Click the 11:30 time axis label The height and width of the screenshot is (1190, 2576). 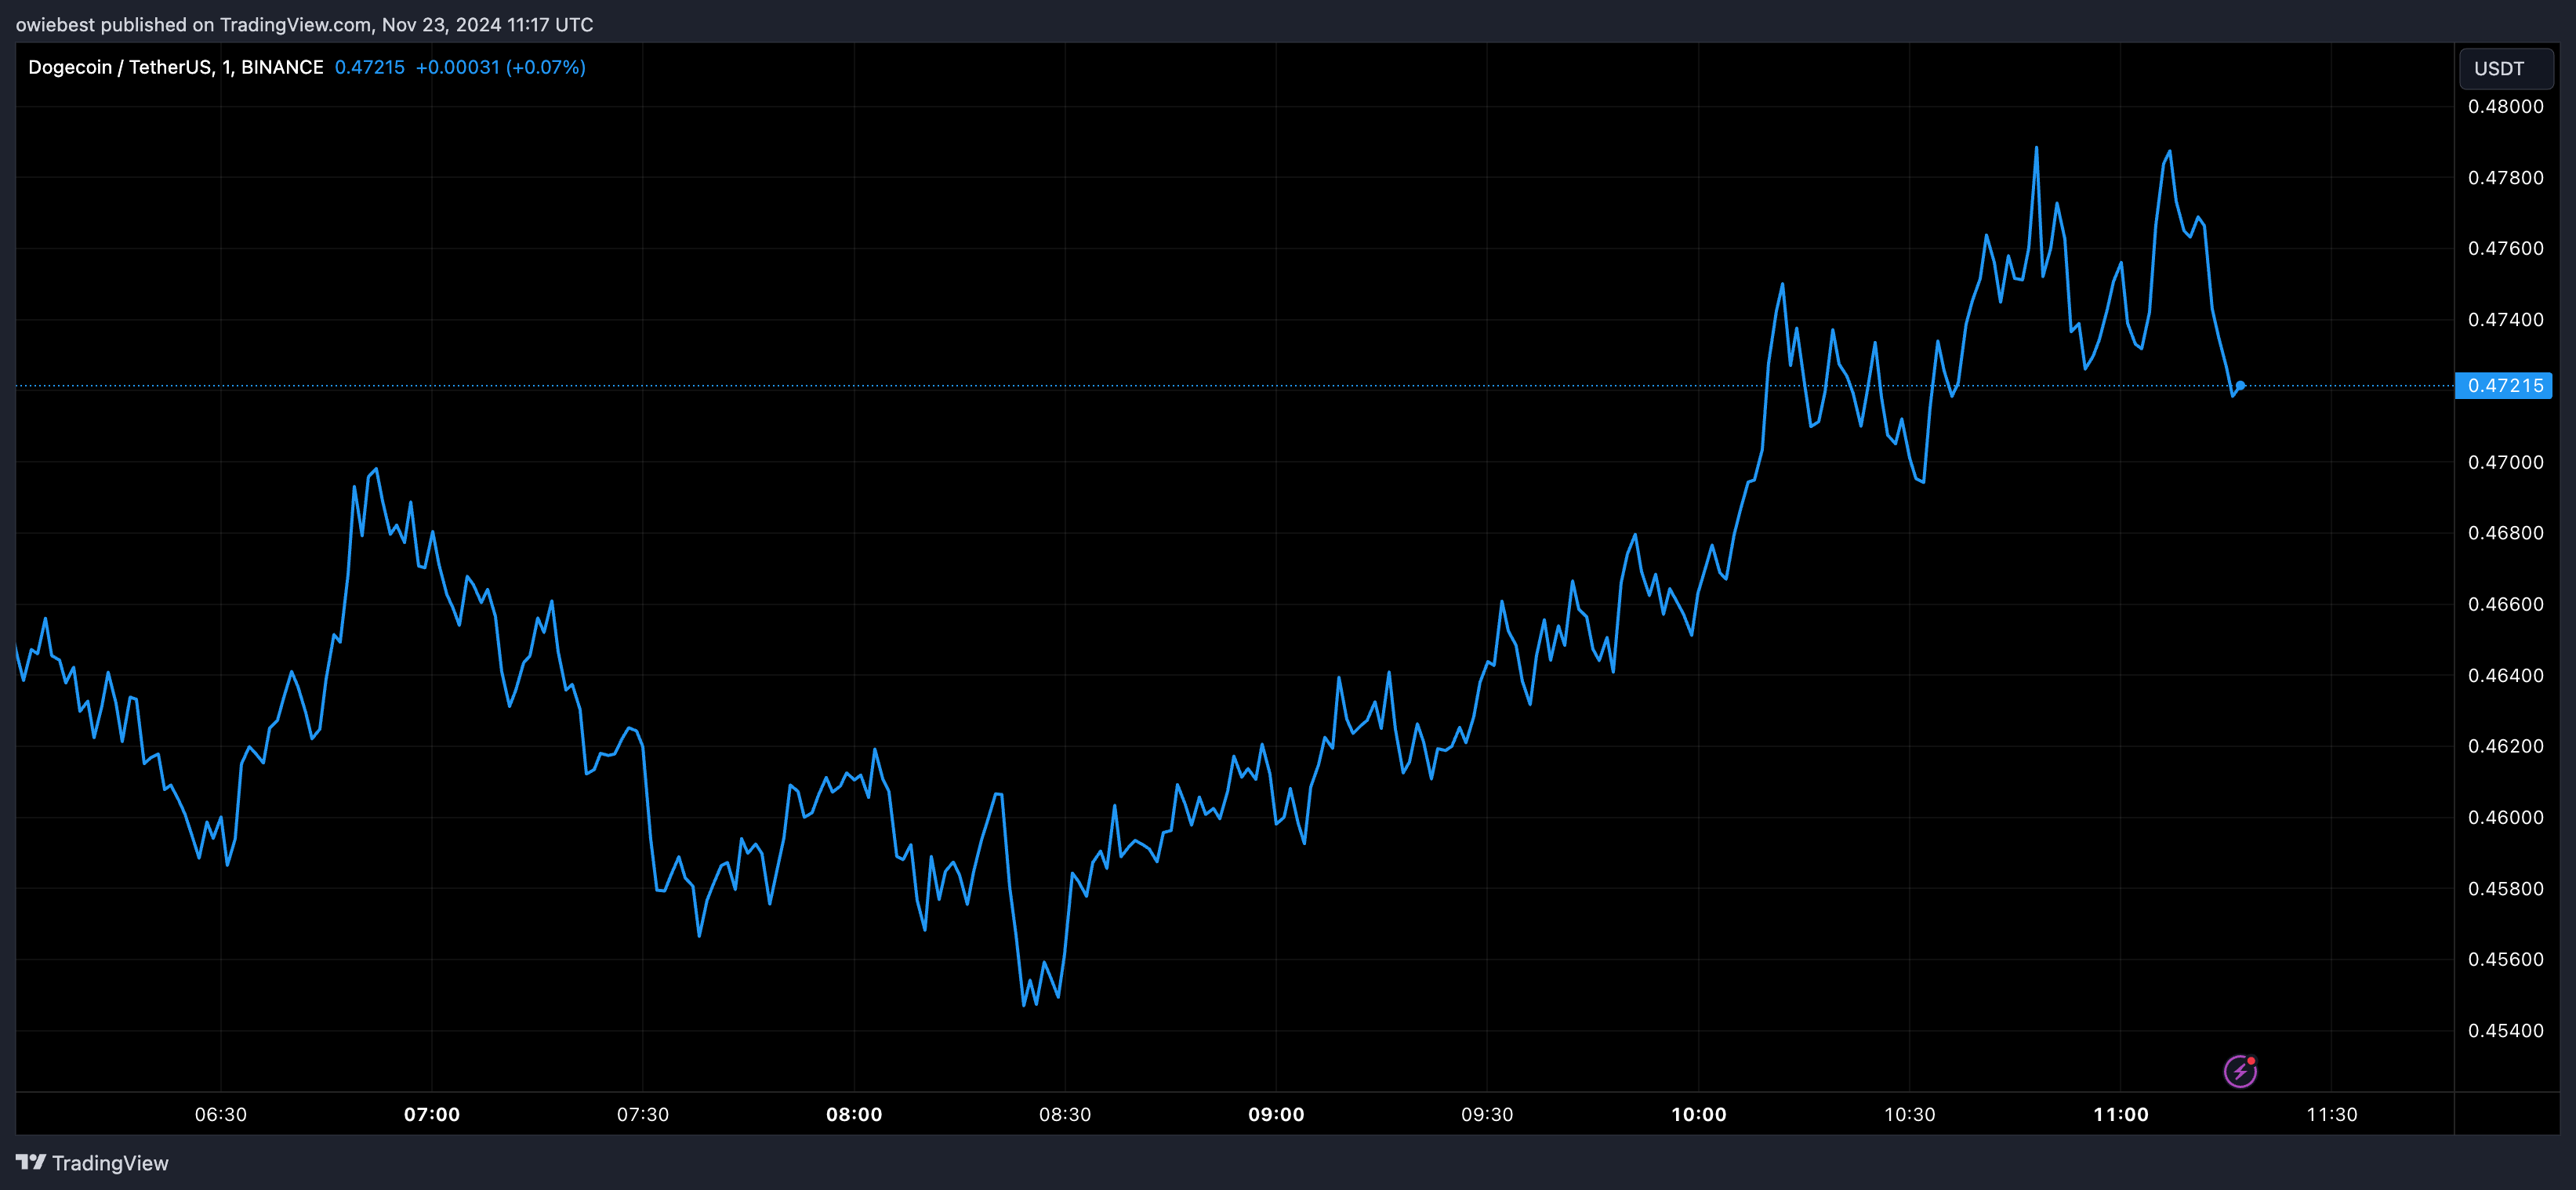pos(2332,1114)
